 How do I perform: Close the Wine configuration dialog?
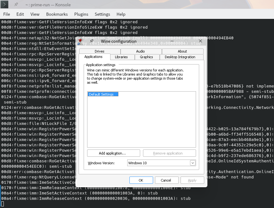tap(200, 41)
